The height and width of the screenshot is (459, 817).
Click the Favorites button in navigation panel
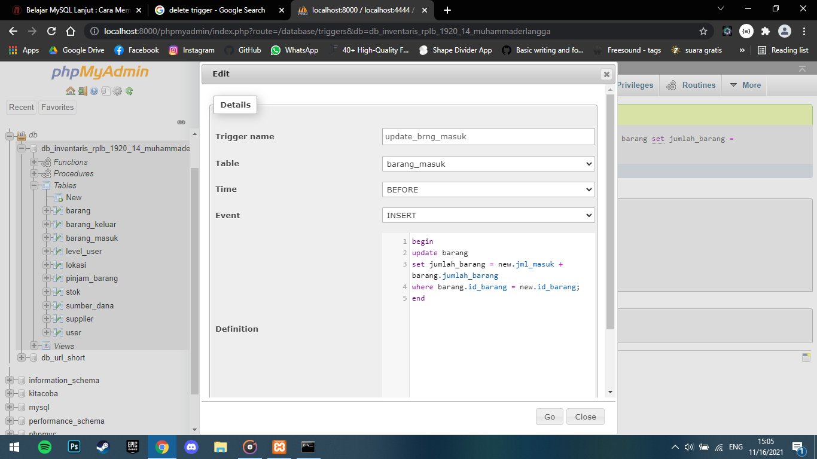57,107
